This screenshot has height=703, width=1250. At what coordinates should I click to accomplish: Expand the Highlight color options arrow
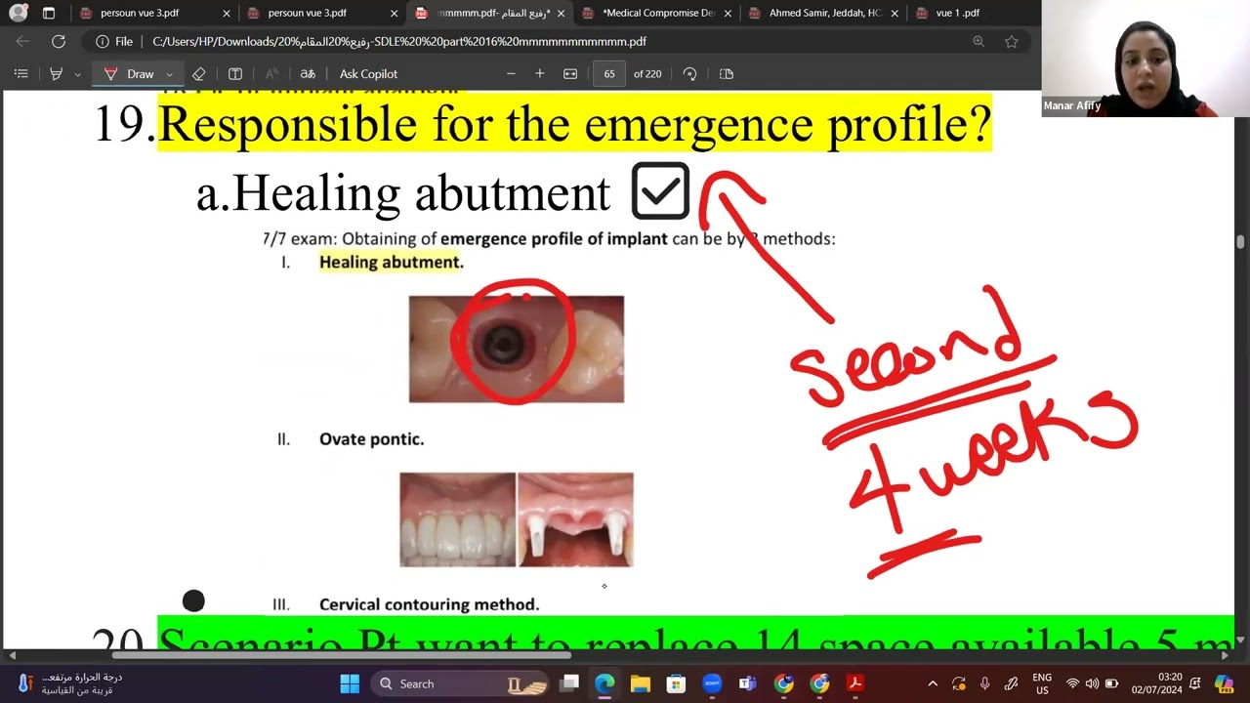(77, 74)
